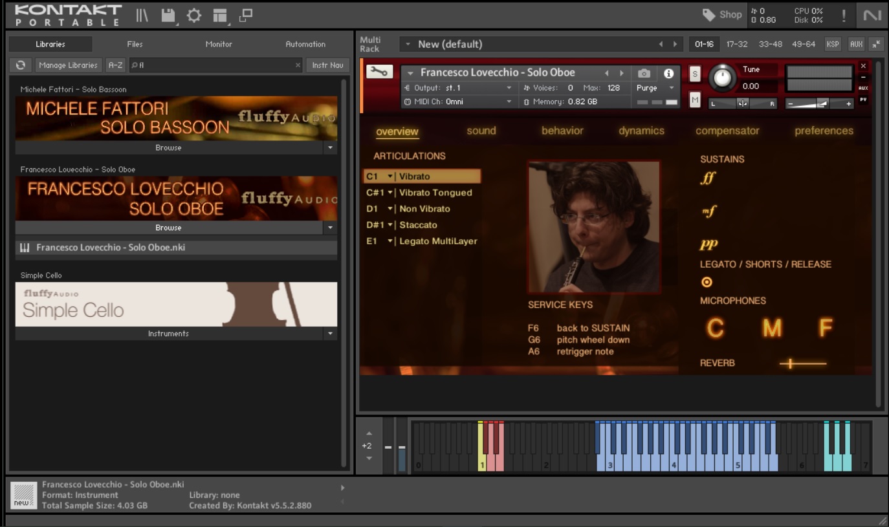Screen dimensions: 889x527
Task: Shift keyboard octave up with arrow
Action: (x=369, y=433)
